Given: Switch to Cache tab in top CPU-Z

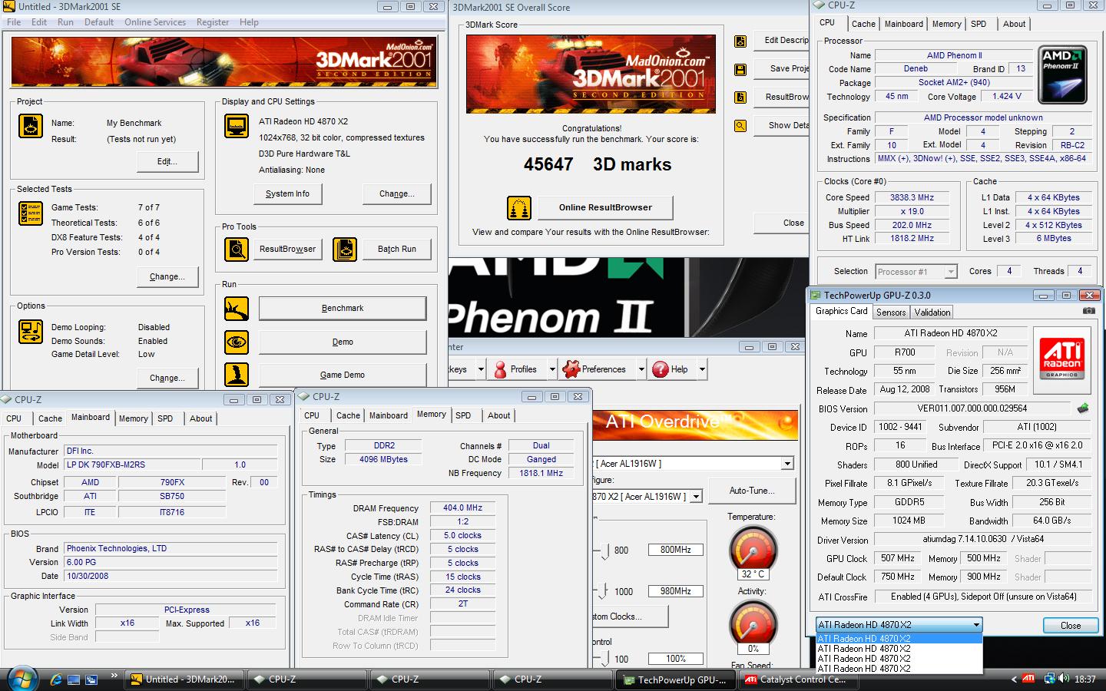Looking at the screenshot, I should tap(863, 24).
